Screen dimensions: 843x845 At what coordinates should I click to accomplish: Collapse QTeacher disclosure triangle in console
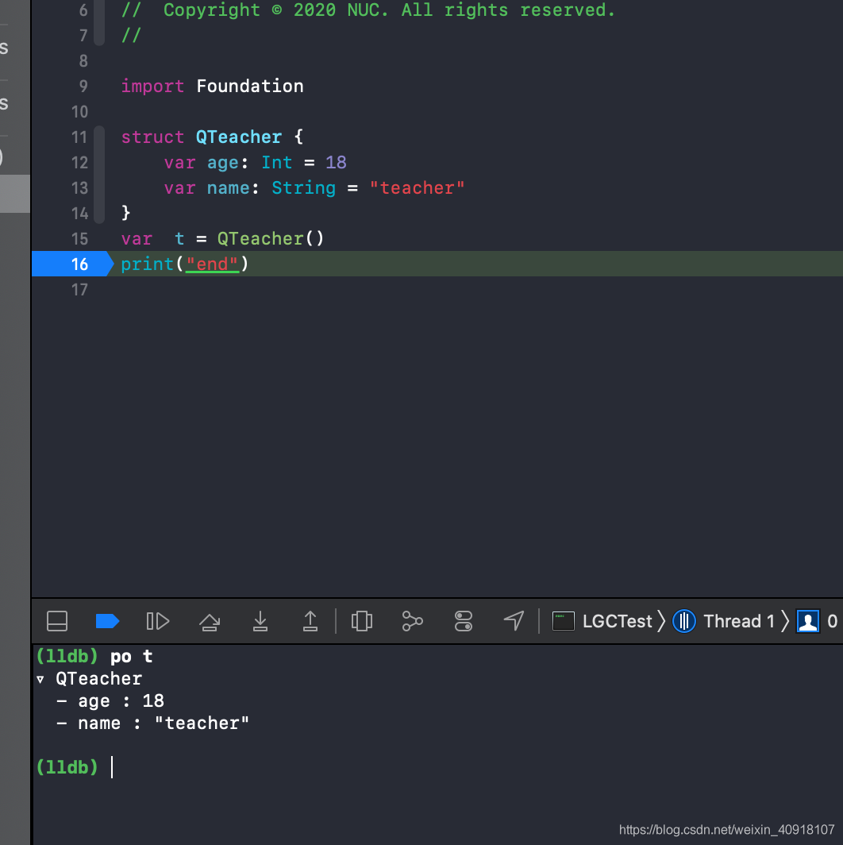click(x=40, y=679)
